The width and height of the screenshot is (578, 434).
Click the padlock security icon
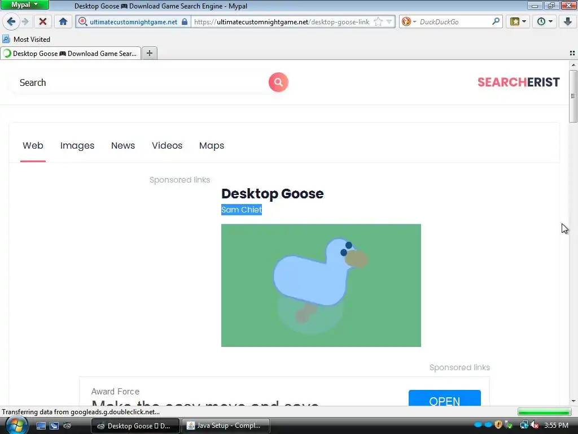coord(185,21)
